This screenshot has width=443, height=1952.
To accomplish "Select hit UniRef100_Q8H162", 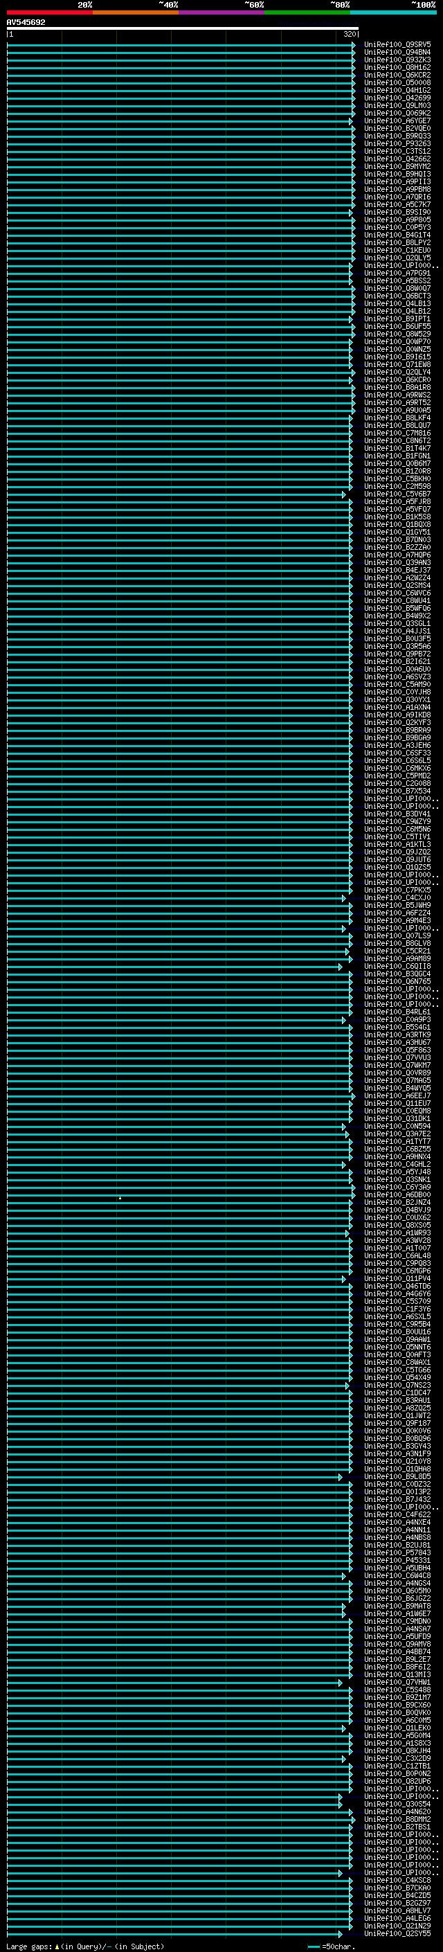I will (x=397, y=67).
